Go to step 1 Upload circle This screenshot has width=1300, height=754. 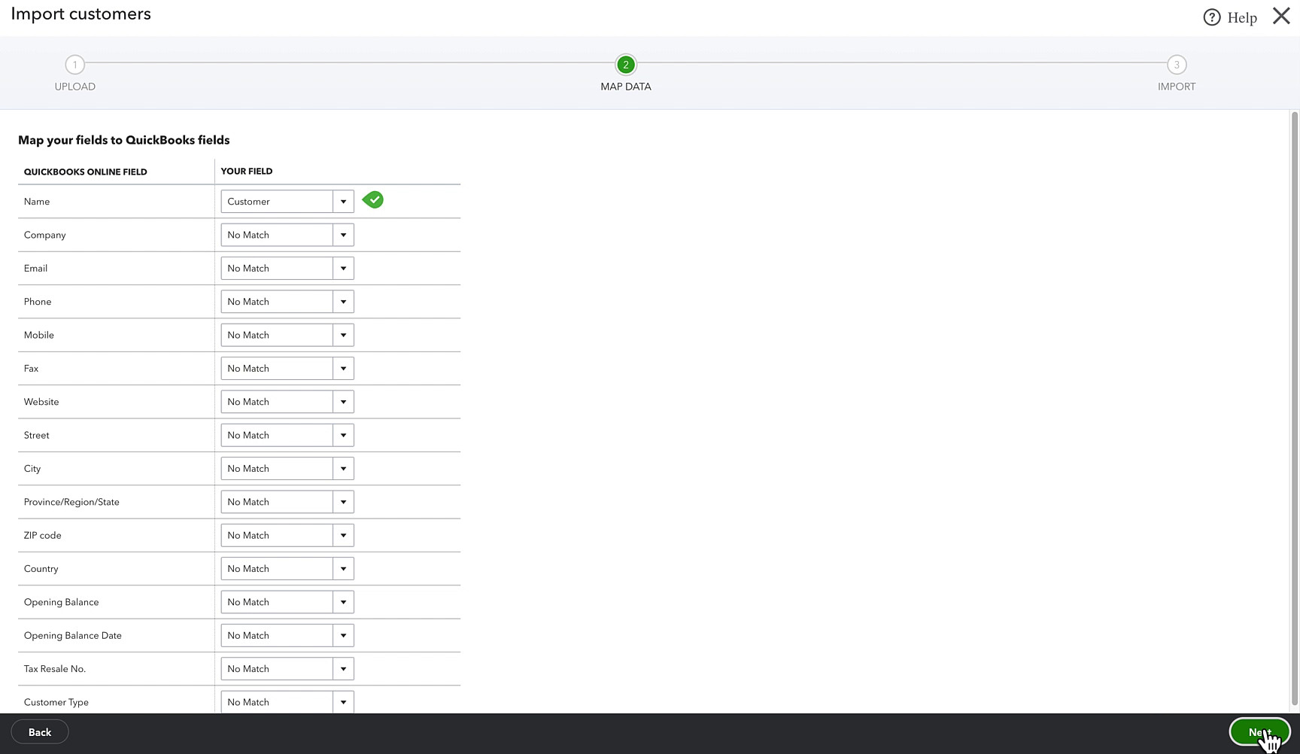click(x=74, y=65)
